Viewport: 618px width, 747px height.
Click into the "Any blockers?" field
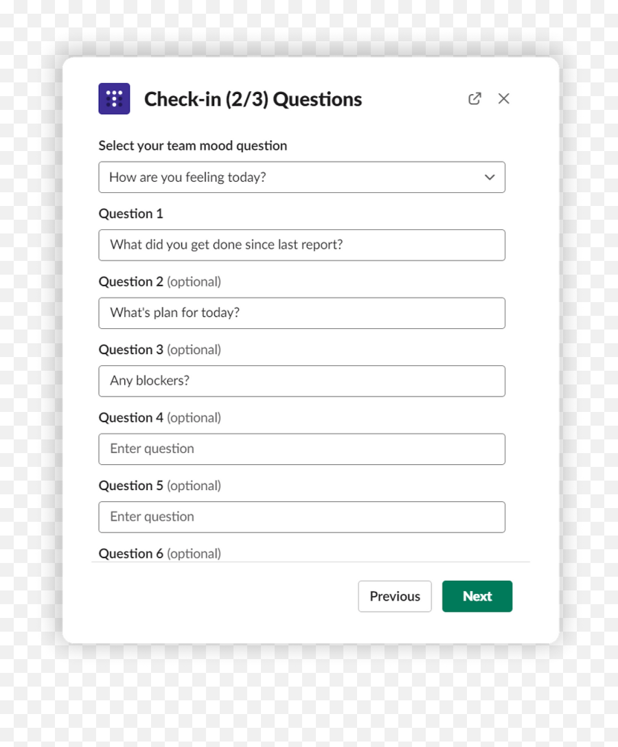click(x=301, y=381)
